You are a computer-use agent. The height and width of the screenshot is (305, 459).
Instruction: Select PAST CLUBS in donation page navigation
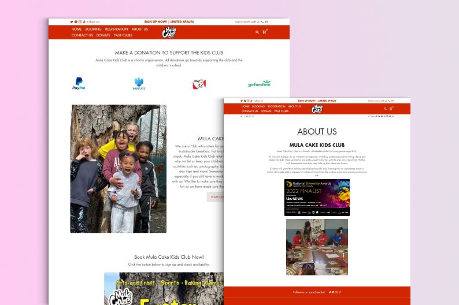tap(123, 35)
